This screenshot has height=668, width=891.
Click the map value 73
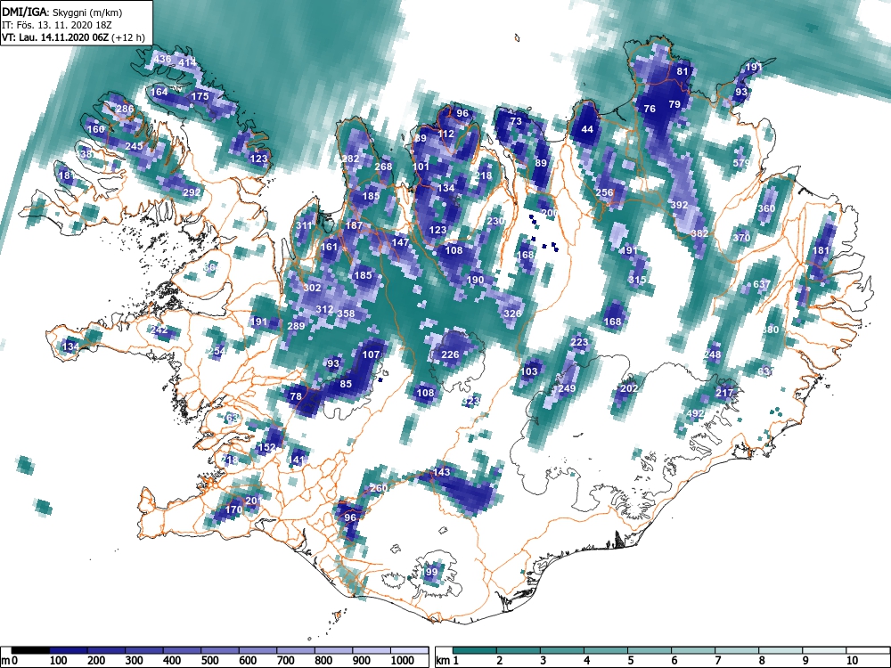tap(516, 121)
